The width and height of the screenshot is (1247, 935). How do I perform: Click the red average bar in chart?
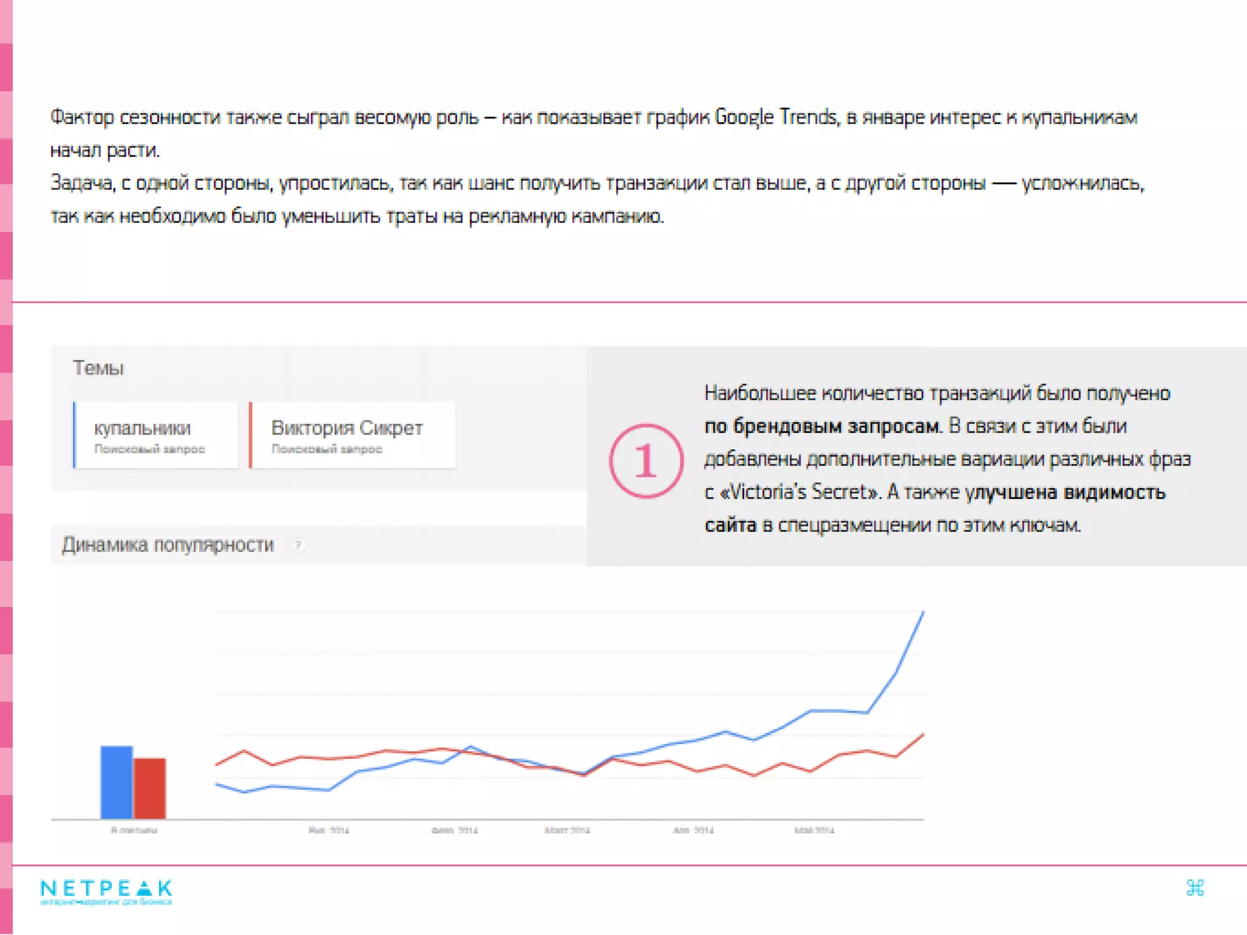tap(150, 788)
